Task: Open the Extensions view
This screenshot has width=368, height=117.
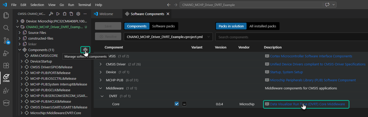Action: tap(6, 65)
